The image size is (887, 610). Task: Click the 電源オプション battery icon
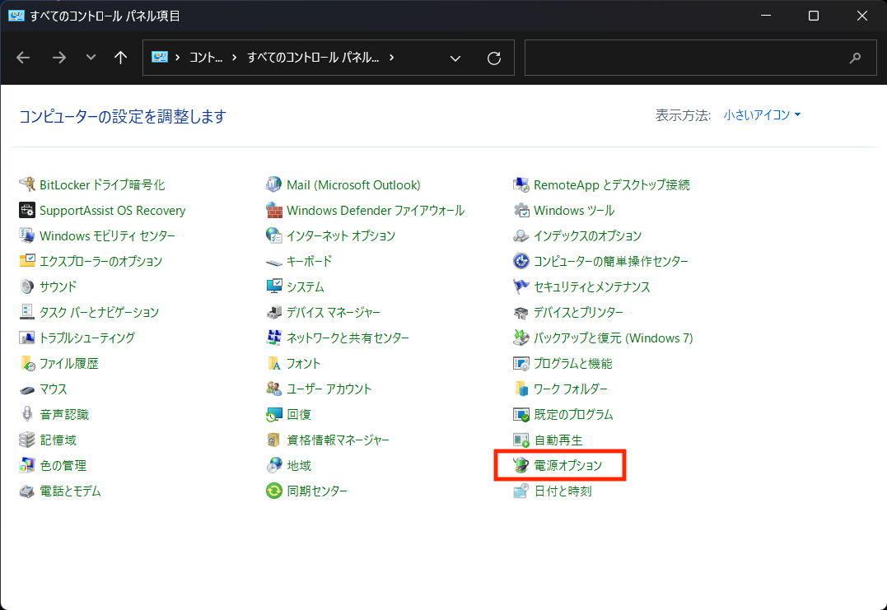(x=521, y=466)
